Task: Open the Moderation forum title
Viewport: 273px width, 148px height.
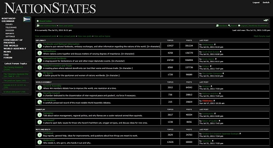Action: 49,140
